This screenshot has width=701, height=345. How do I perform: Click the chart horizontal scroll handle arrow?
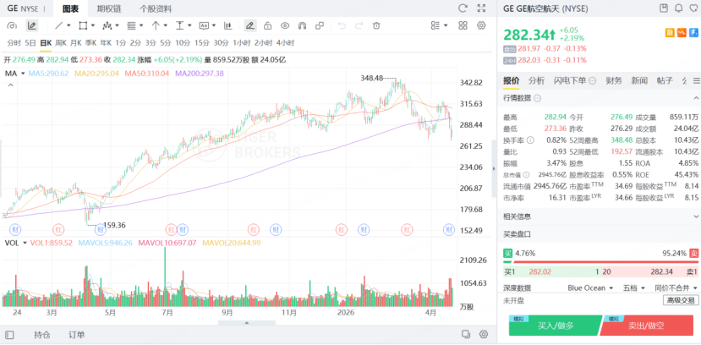click(x=246, y=323)
